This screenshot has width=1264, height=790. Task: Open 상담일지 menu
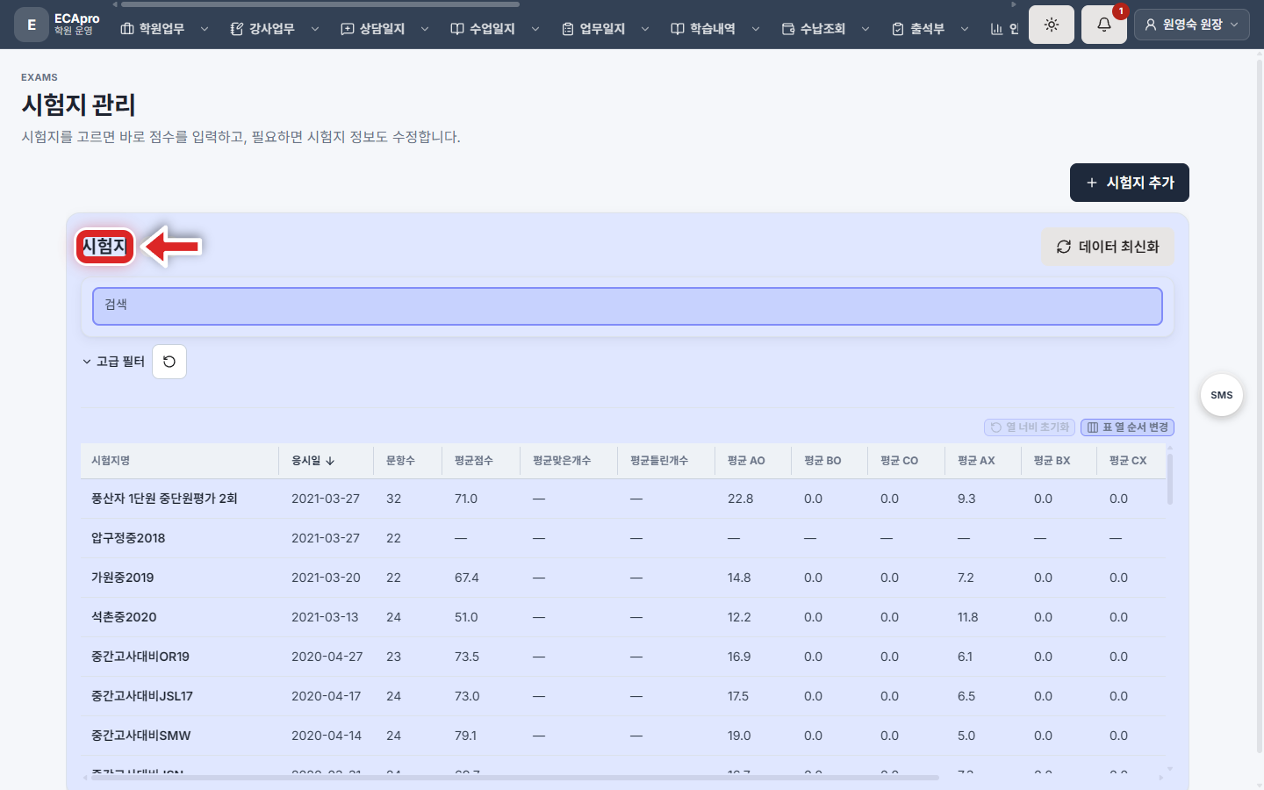coord(373,29)
